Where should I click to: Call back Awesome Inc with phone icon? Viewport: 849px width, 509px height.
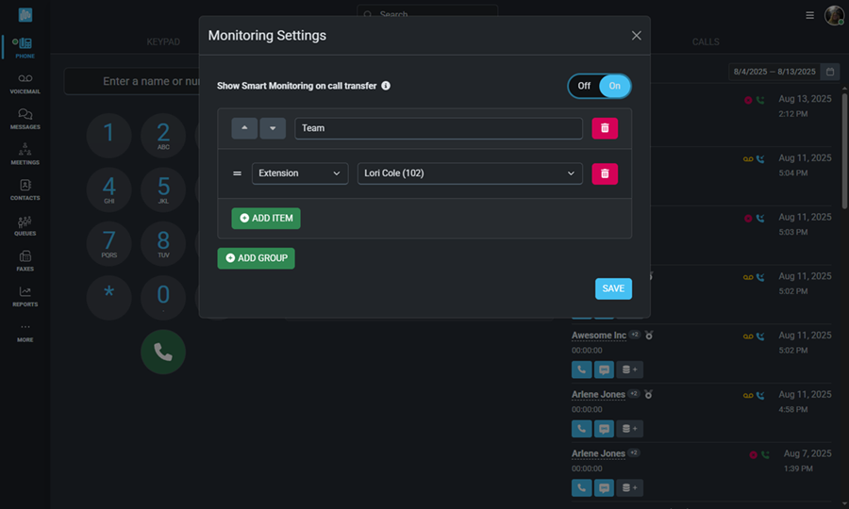click(581, 369)
